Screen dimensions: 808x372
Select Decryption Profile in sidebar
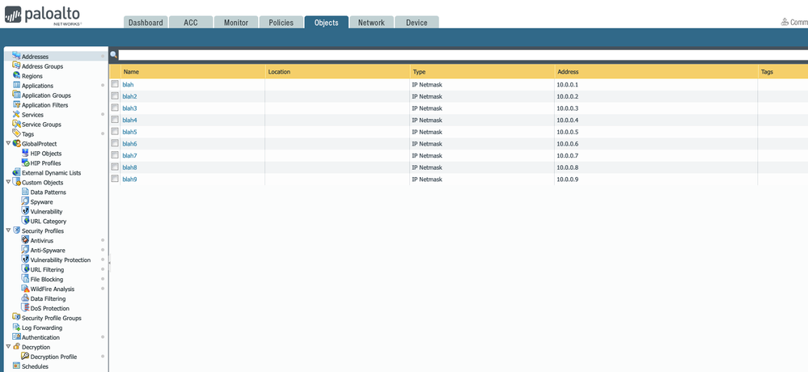53,357
